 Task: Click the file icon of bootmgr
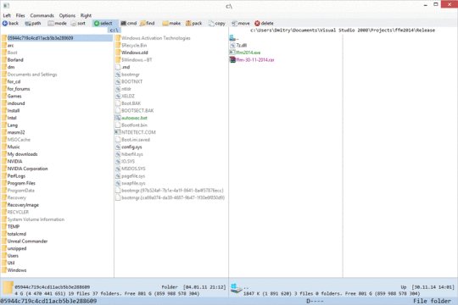coord(118,75)
